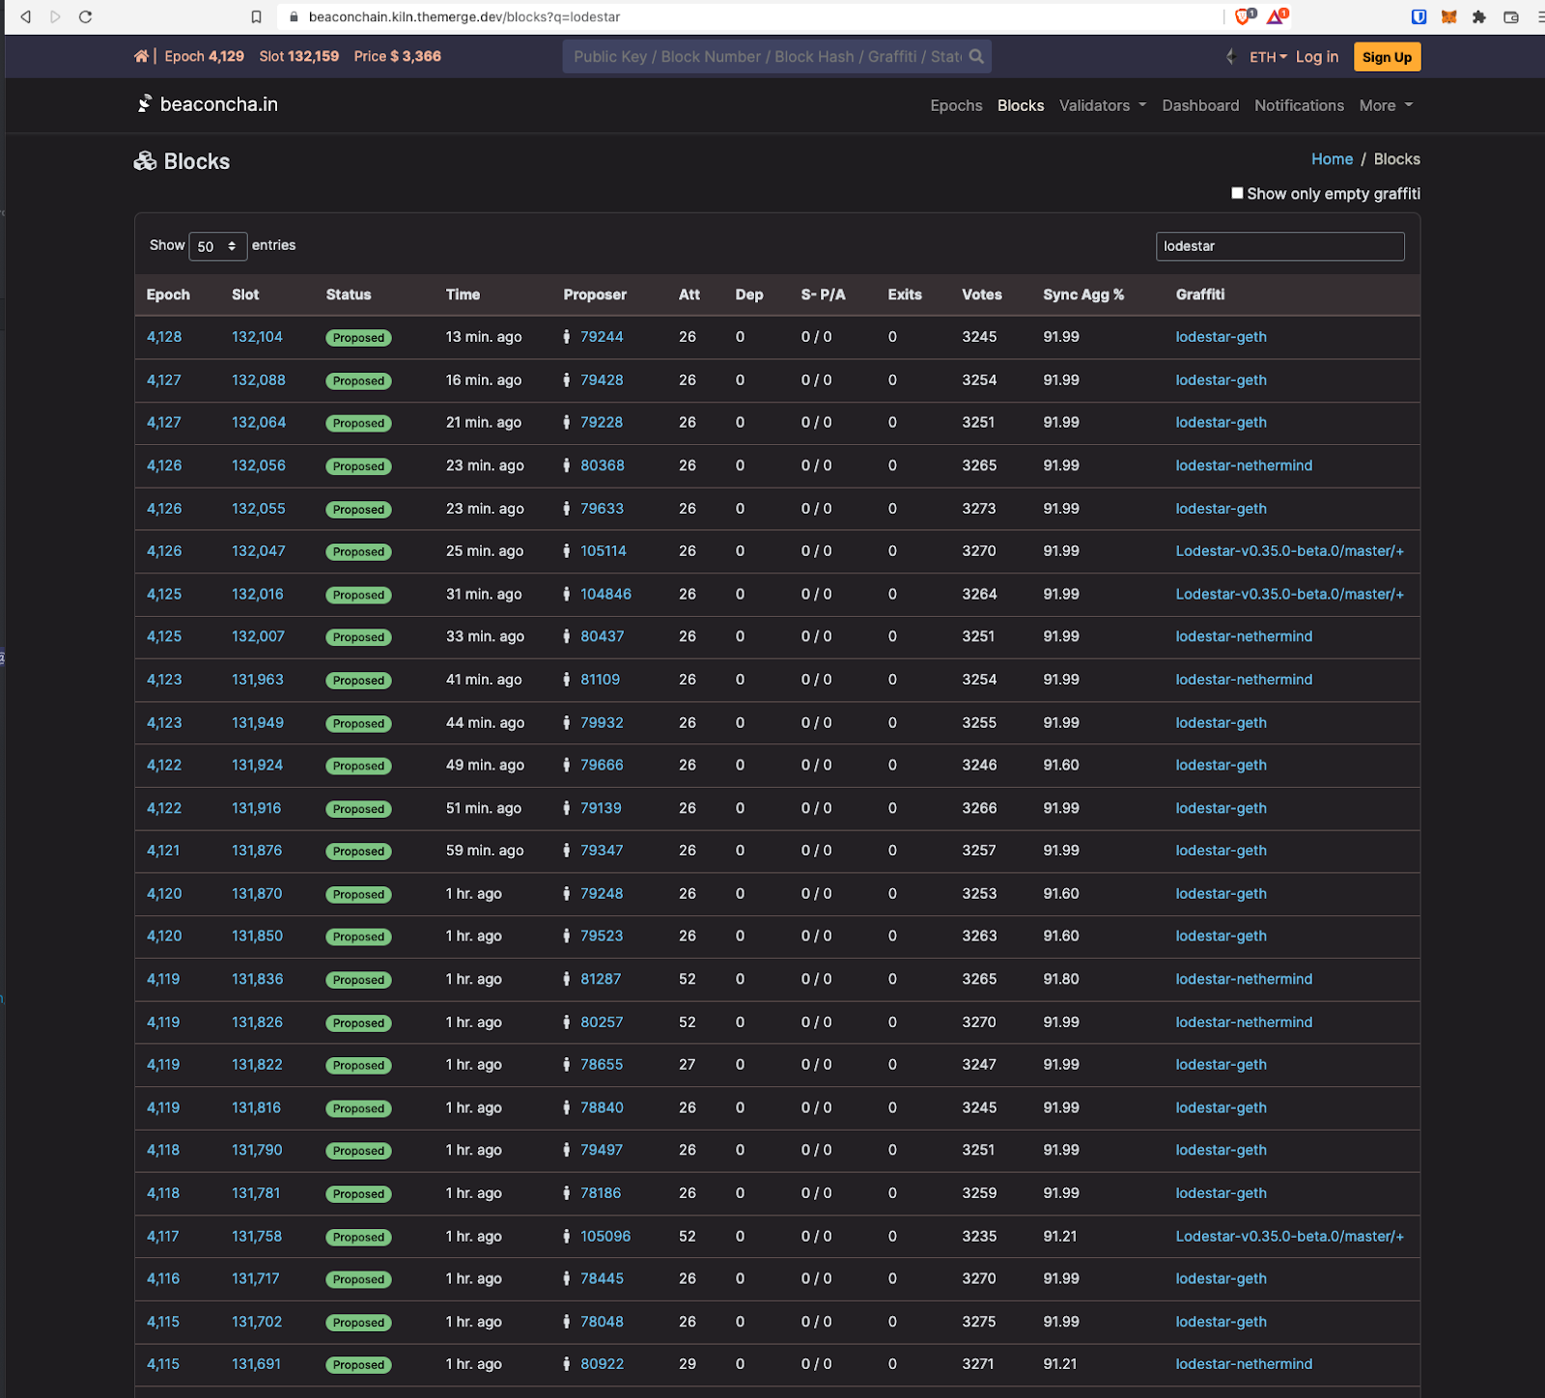The width and height of the screenshot is (1545, 1398).
Task: Click the Ethereum icon beside ETH
Action: pos(1231,57)
